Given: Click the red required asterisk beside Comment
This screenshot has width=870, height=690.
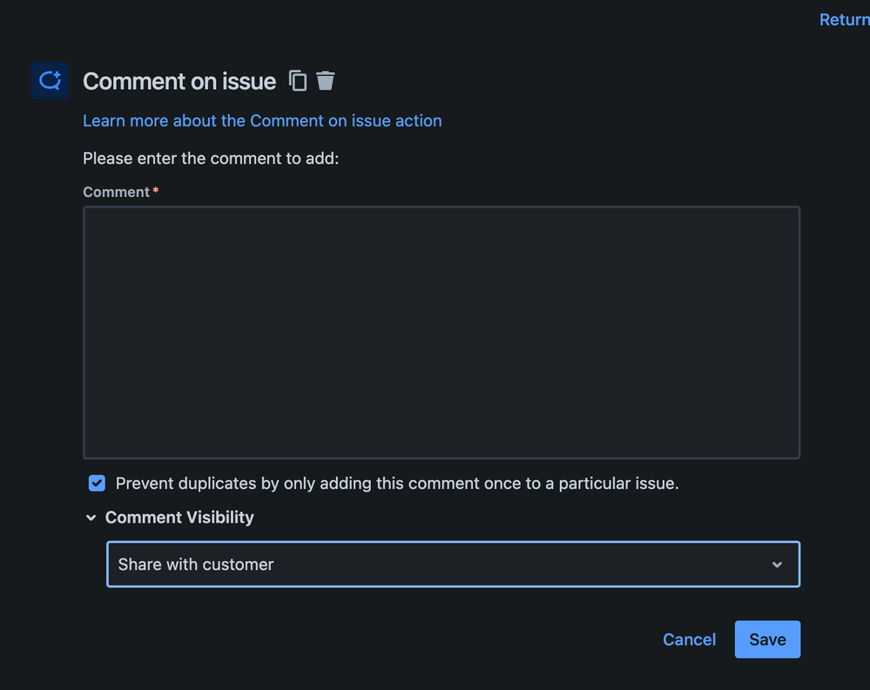Looking at the screenshot, I should (x=155, y=191).
